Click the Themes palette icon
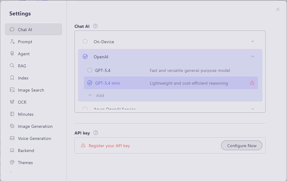287x181 pixels. click(x=12, y=162)
